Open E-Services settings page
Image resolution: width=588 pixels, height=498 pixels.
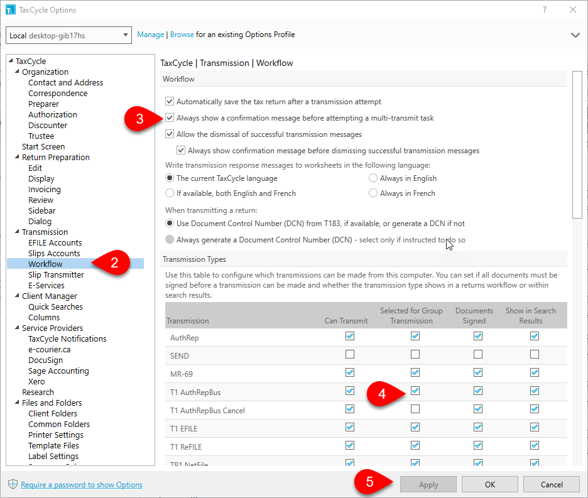click(46, 285)
